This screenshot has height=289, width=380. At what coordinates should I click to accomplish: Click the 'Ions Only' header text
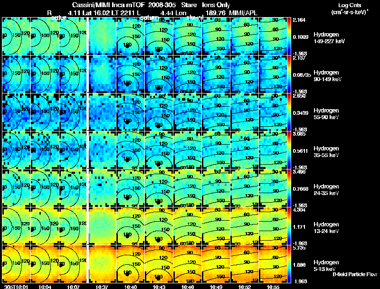pos(216,5)
